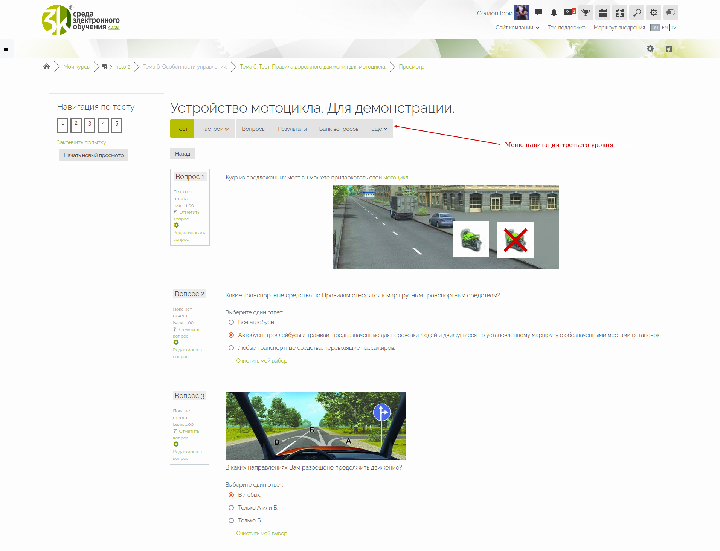The height and width of the screenshot is (551, 720).
Task: Open the 'Банк вопросов' tab
Action: click(339, 129)
